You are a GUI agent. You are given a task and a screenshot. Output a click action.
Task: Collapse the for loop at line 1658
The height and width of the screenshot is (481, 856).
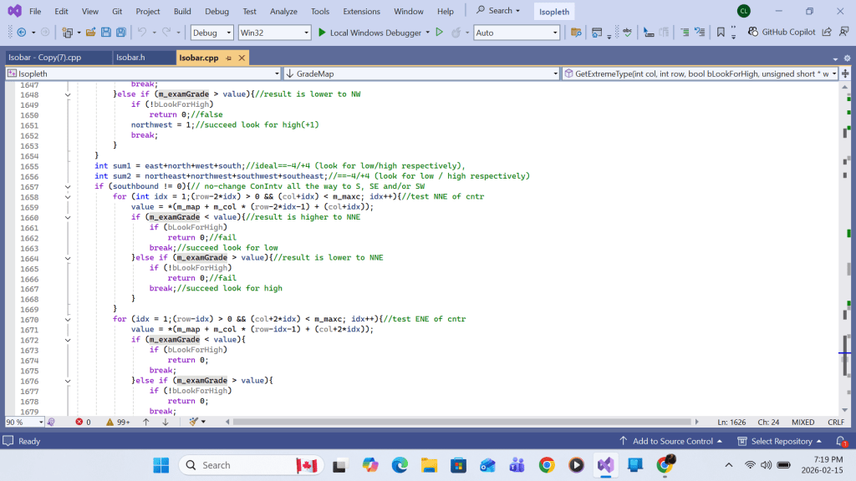pos(68,197)
